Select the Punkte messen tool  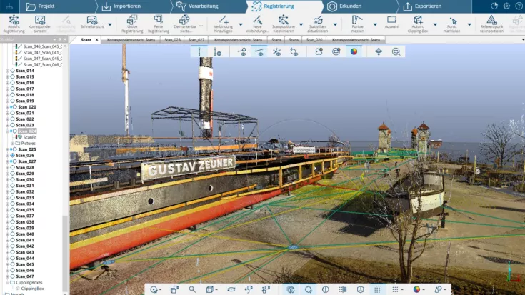click(357, 24)
